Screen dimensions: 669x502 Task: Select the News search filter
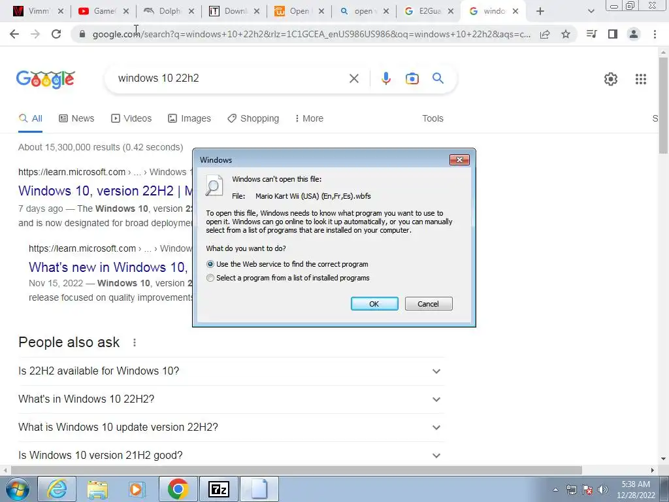point(76,118)
